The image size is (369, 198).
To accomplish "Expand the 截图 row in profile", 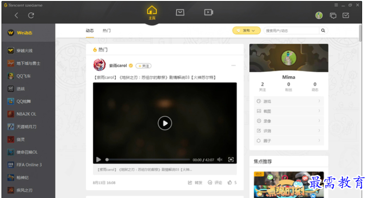I will (x=289, y=111).
